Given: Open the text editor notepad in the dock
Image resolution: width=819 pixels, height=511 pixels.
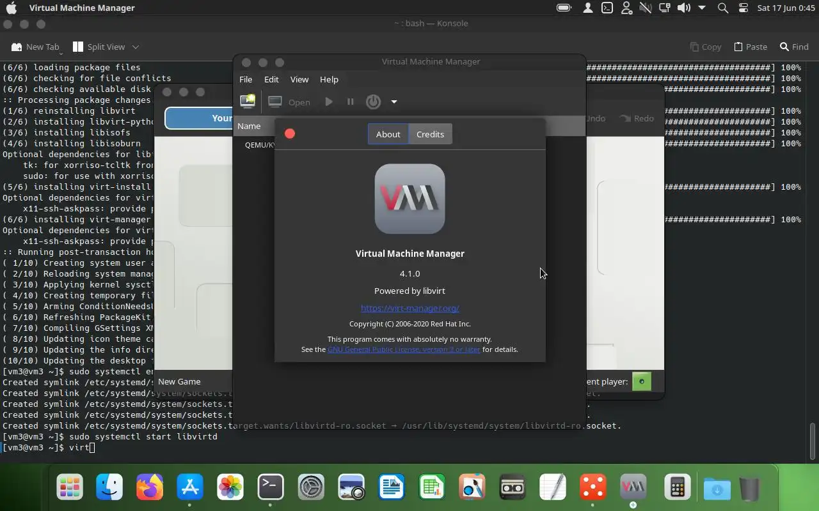Looking at the screenshot, I should pyautogui.click(x=553, y=488).
